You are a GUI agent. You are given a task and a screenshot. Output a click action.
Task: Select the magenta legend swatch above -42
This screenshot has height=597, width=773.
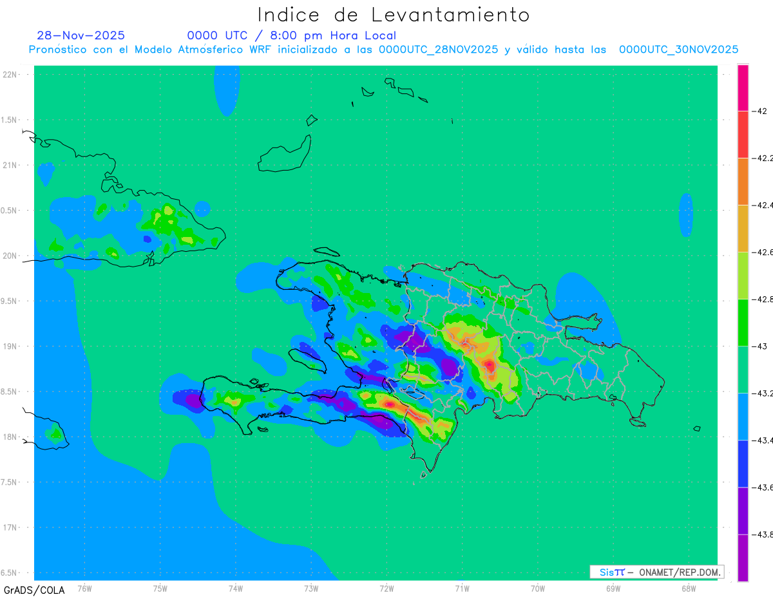click(743, 88)
